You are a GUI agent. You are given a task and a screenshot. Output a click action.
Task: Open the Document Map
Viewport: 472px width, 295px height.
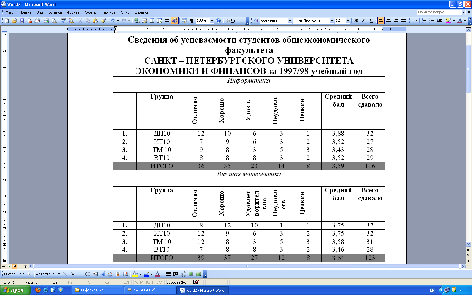pos(184,21)
